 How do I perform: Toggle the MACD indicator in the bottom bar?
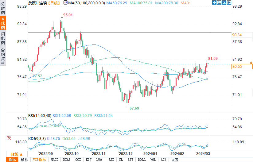[54, 160]
